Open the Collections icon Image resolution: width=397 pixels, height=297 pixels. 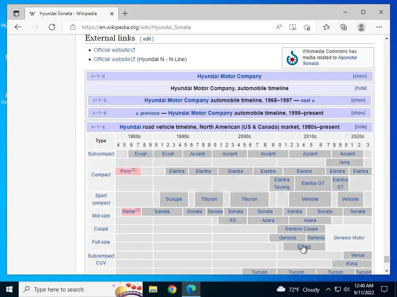(343, 27)
